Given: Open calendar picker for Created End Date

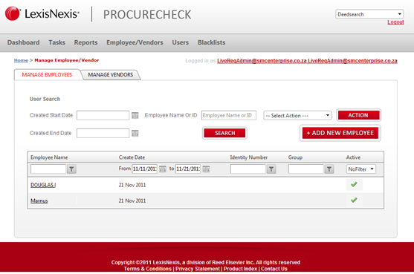Looking at the screenshot, I should coord(135,133).
